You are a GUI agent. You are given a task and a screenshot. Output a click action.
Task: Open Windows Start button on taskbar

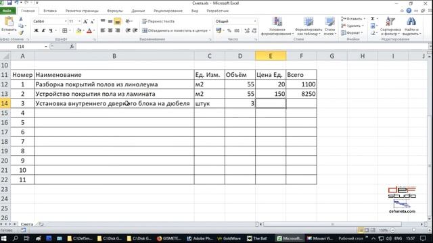4,238
